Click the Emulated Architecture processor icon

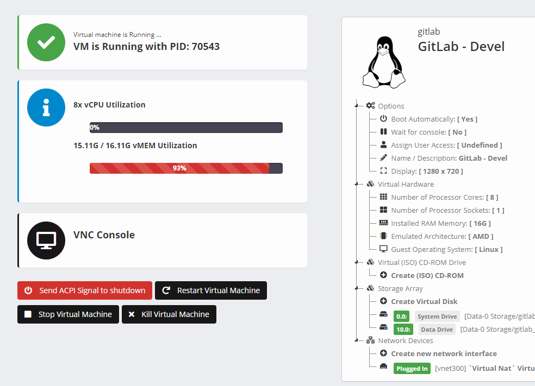(x=383, y=236)
